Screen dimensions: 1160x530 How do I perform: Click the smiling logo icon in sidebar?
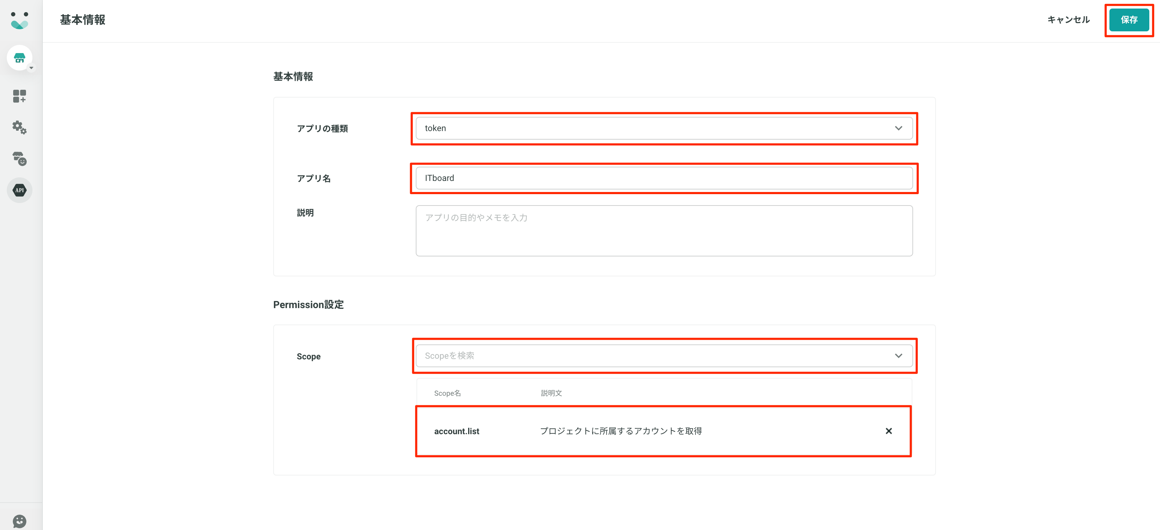[19, 20]
